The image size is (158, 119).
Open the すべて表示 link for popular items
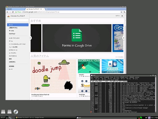119,57
